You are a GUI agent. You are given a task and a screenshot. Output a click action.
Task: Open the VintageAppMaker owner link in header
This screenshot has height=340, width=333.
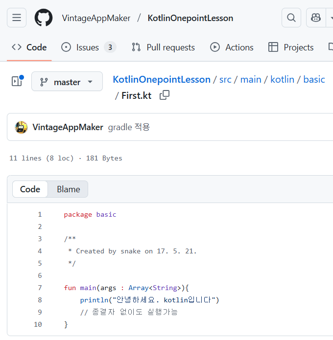[96, 18]
